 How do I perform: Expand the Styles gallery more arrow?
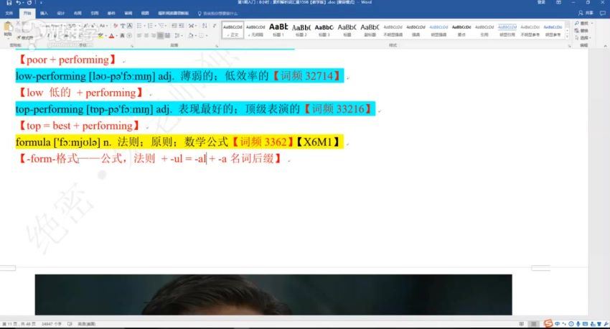point(567,36)
